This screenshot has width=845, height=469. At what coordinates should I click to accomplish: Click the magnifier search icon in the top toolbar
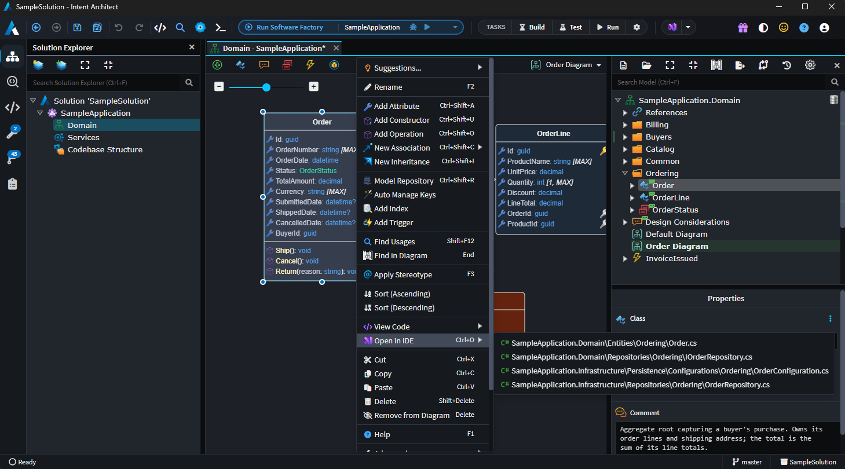[180, 27]
